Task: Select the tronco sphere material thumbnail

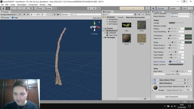Action: (x=126, y=38)
